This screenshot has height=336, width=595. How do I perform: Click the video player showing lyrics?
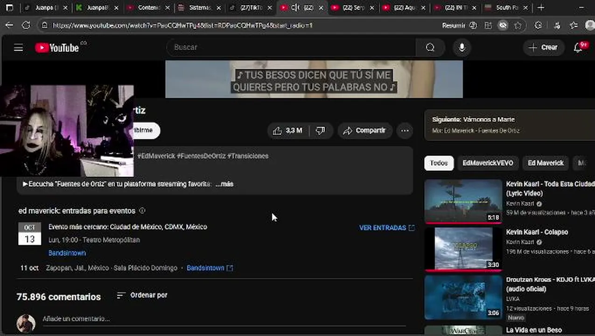tap(314, 79)
